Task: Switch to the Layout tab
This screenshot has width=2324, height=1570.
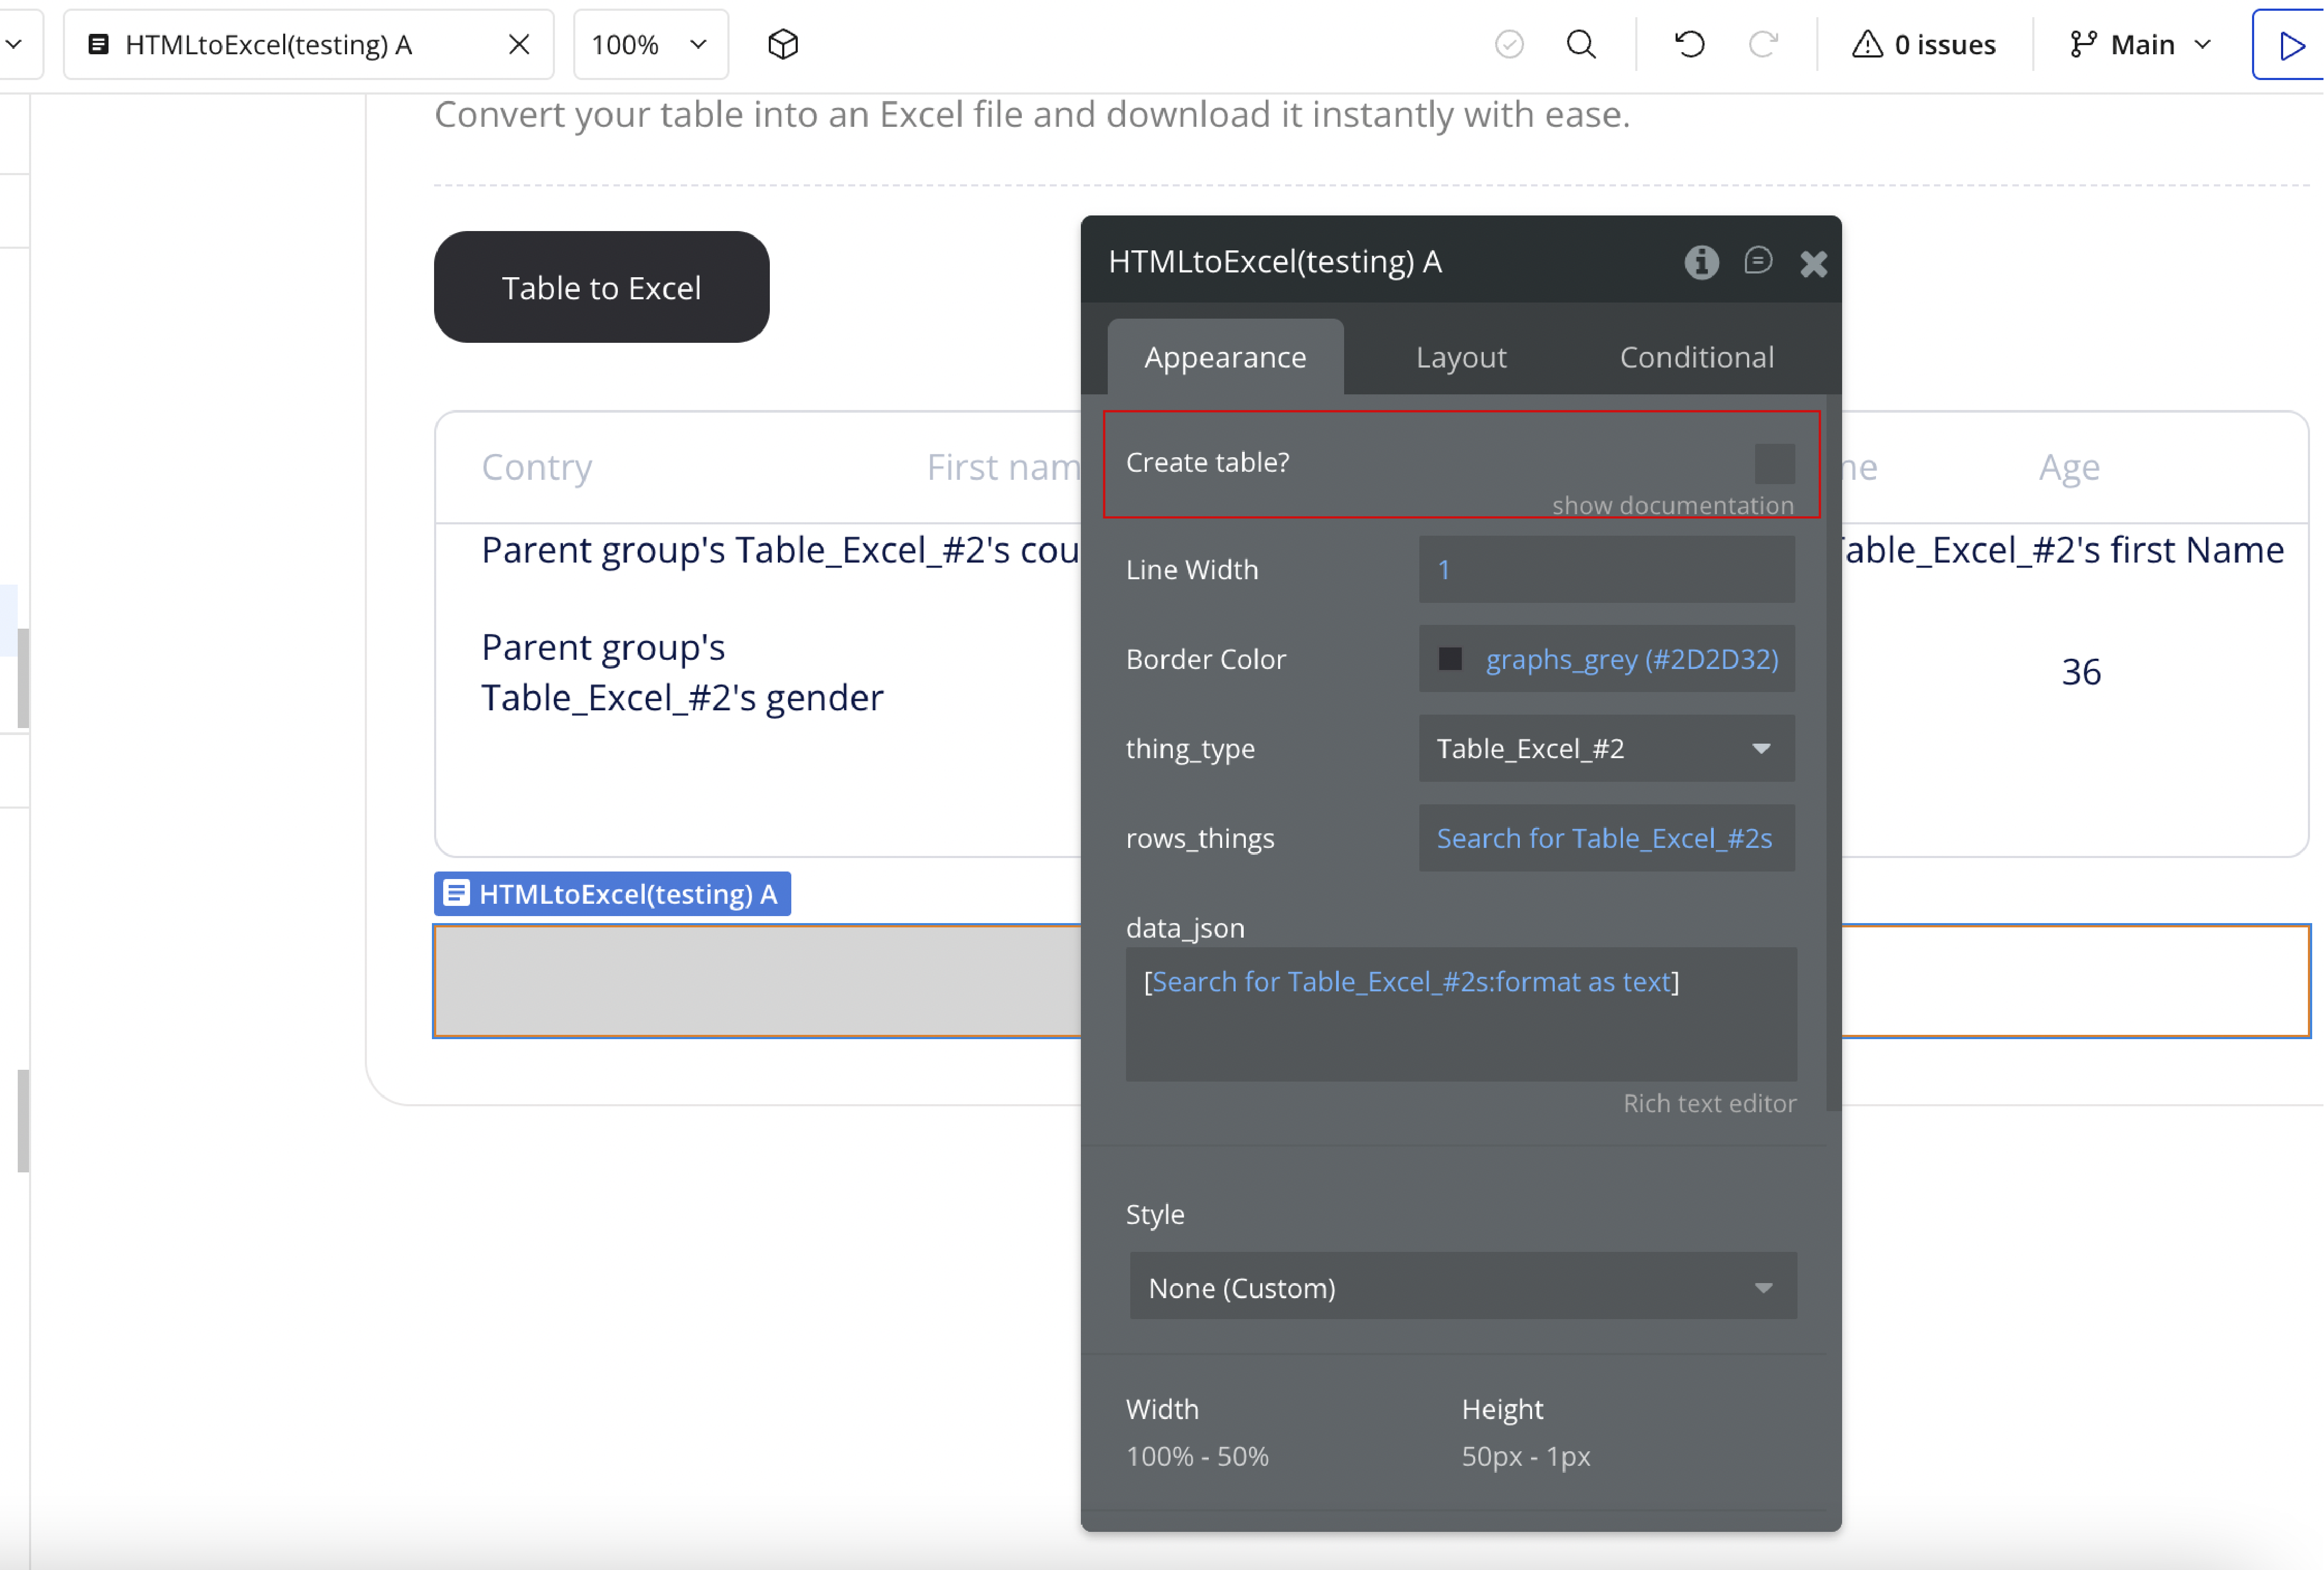Action: [1460, 357]
